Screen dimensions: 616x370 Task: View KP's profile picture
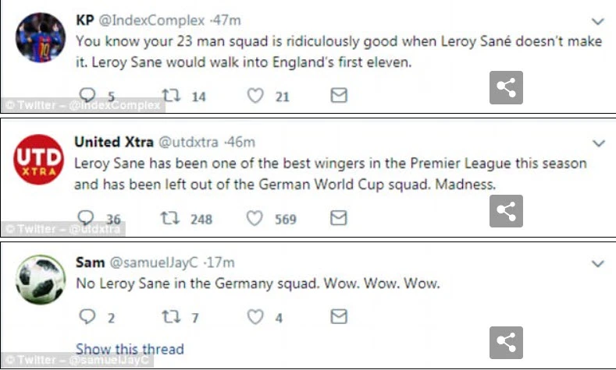(39, 37)
